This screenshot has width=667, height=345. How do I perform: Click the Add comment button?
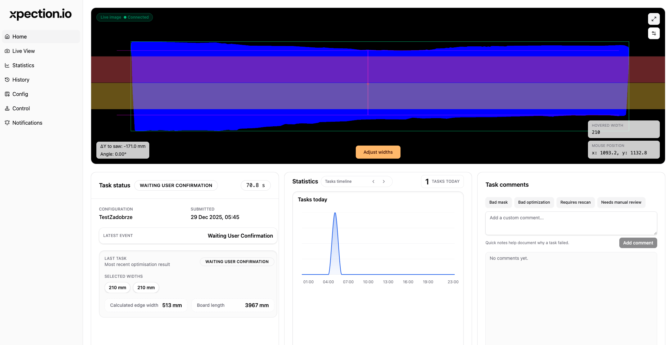tap(638, 243)
